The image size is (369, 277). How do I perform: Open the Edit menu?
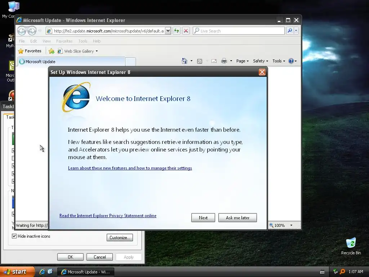coord(34,41)
